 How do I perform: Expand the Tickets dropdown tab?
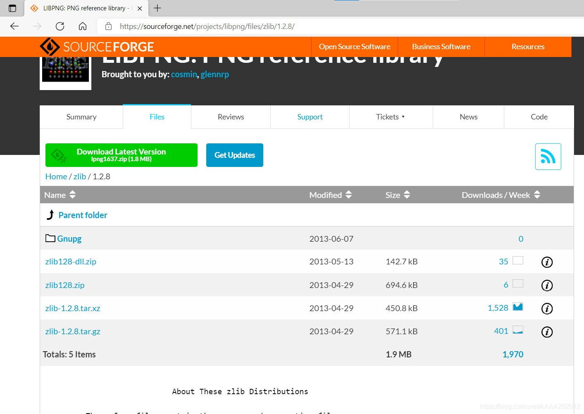(x=391, y=117)
